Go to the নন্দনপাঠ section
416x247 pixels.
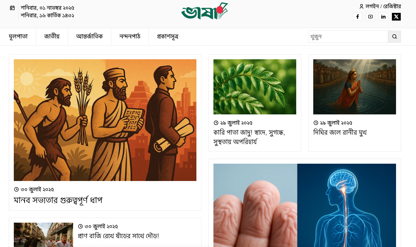point(130,37)
